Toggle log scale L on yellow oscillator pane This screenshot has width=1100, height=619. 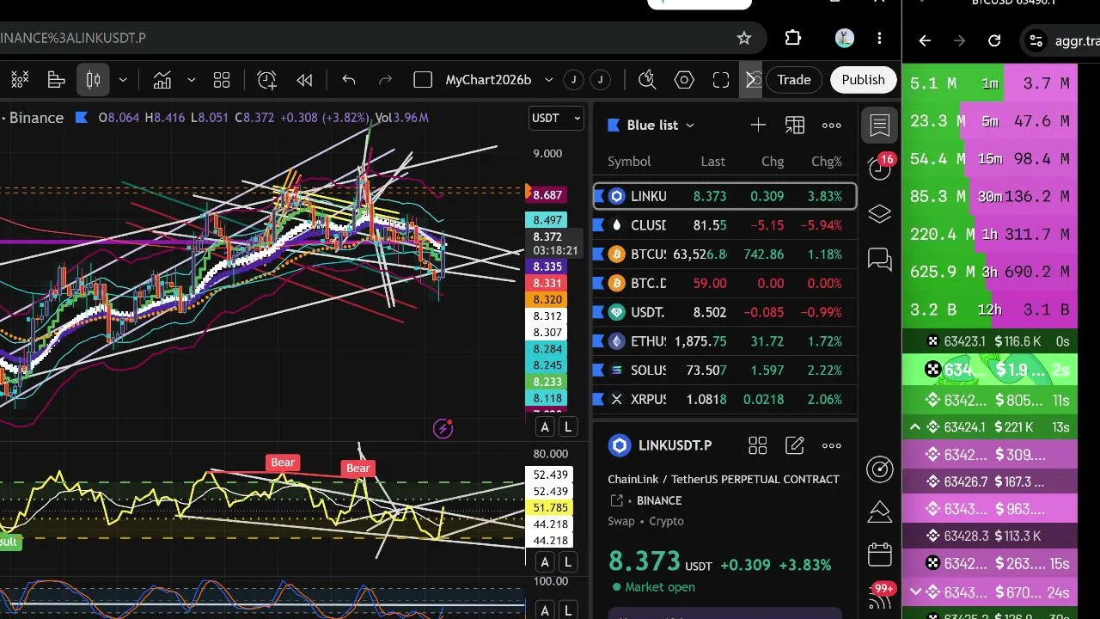coord(568,563)
